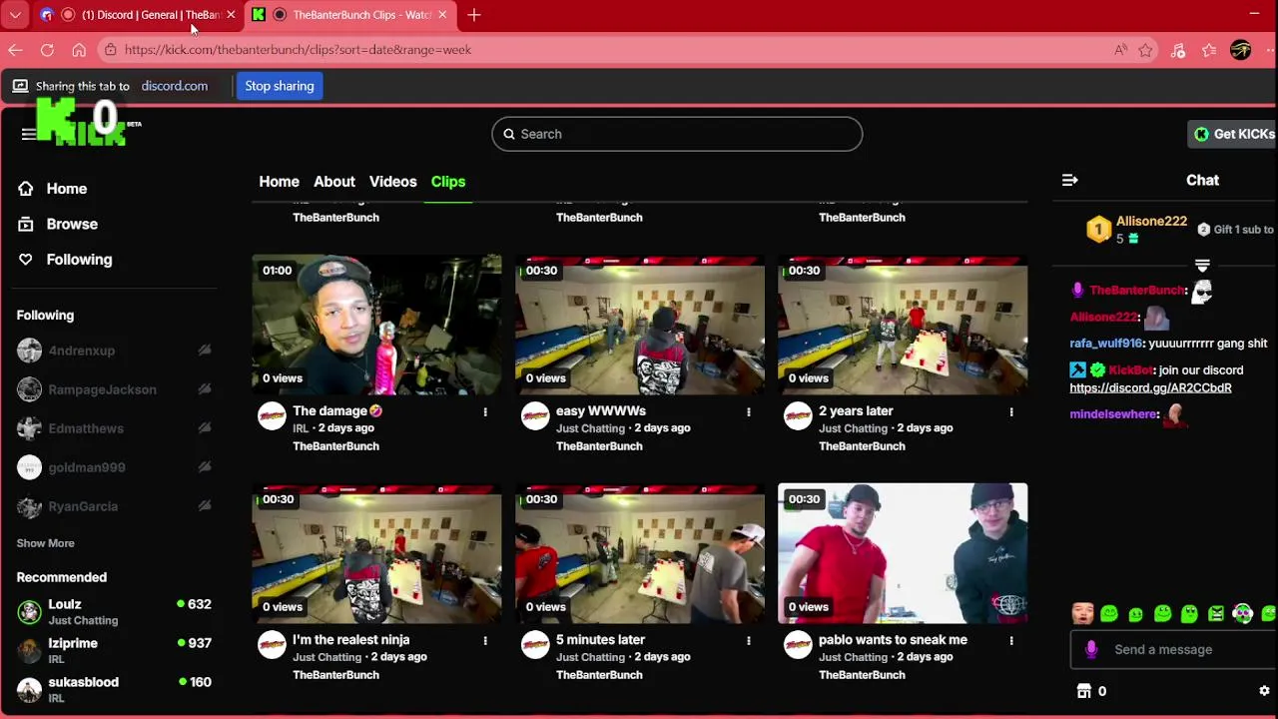Open the media control music note icon
The width and height of the screenshot is (1278, 719).
(1178, 50)
